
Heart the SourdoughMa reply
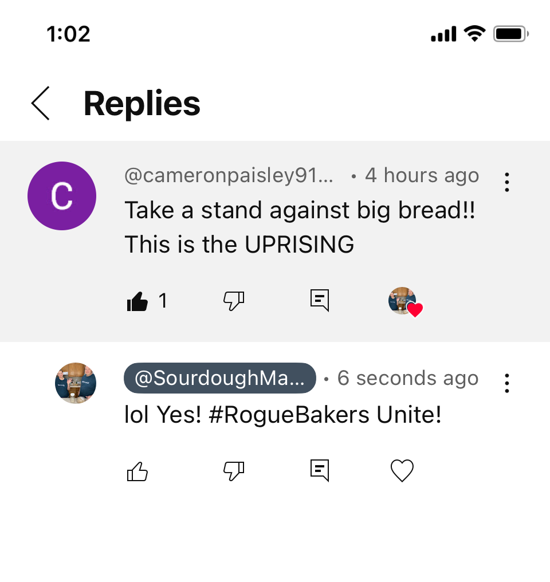402,471
